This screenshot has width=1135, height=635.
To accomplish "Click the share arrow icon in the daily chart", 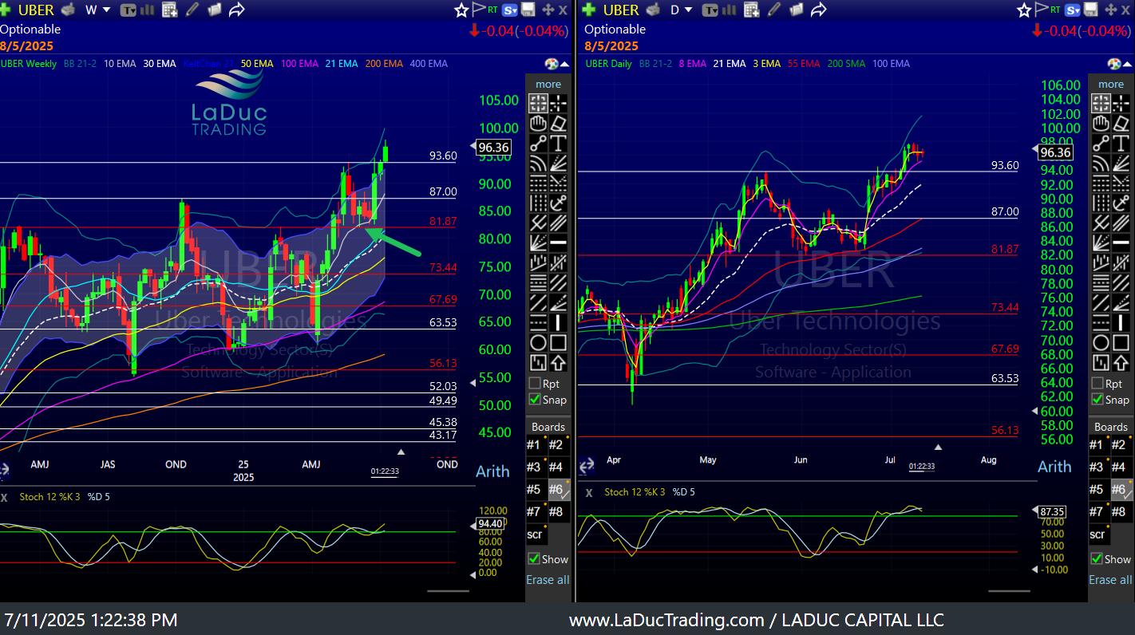I will [x=818, y=10].
